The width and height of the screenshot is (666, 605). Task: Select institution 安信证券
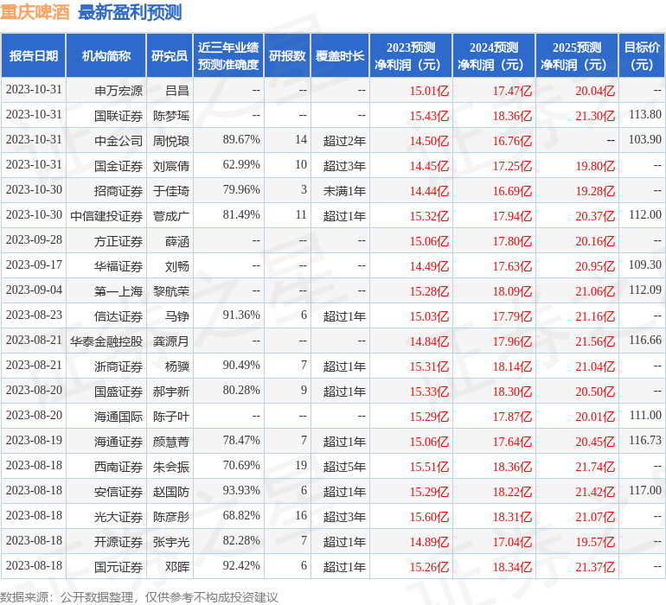pos(118,492)
